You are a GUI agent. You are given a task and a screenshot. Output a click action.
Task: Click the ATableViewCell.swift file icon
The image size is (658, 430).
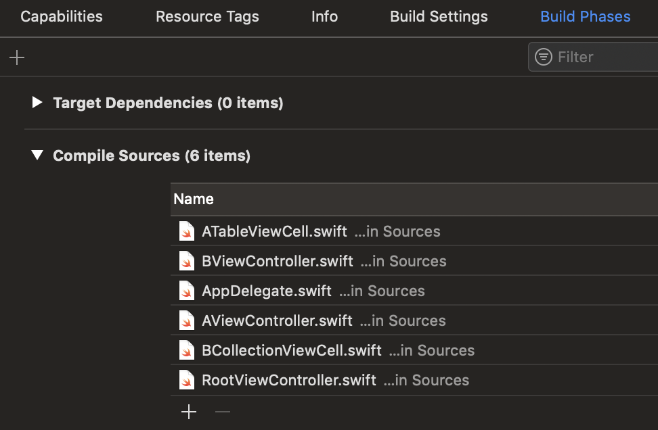(x=187, y=231)
